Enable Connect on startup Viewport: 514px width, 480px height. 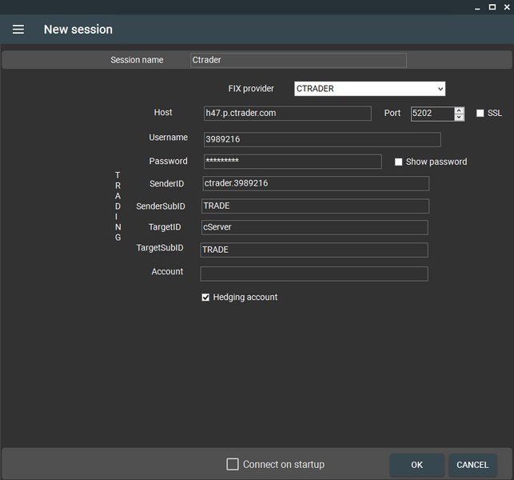[x=233, y=464]
